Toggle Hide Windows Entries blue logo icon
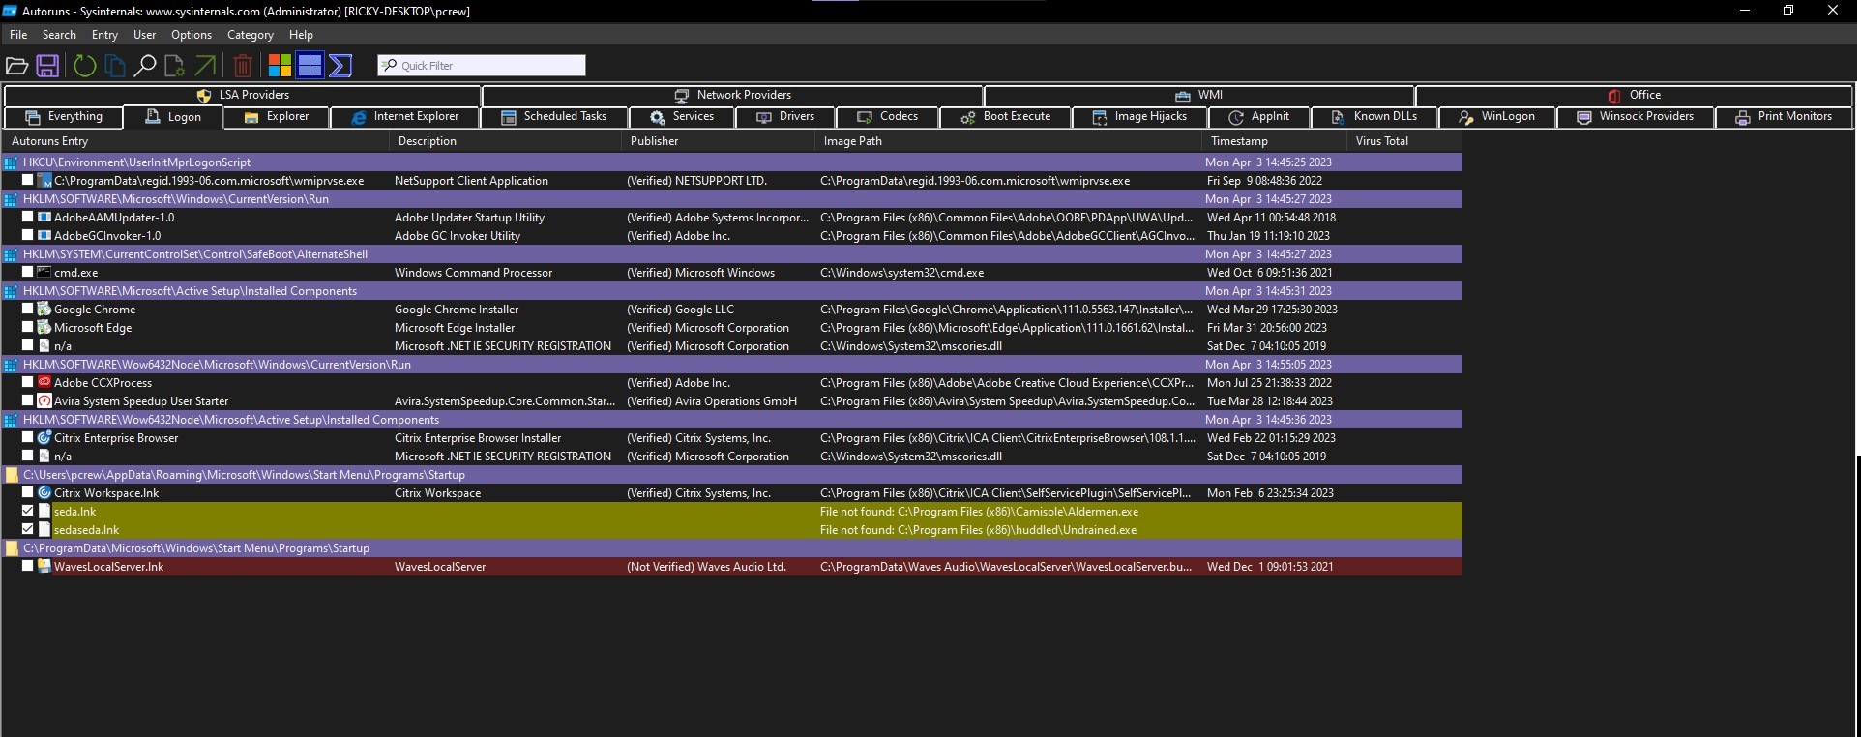This screenshot has height=737, width=1861. click(310, 66)
